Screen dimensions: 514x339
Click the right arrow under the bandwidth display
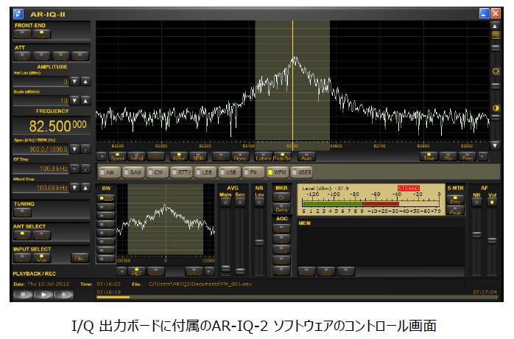210,270
